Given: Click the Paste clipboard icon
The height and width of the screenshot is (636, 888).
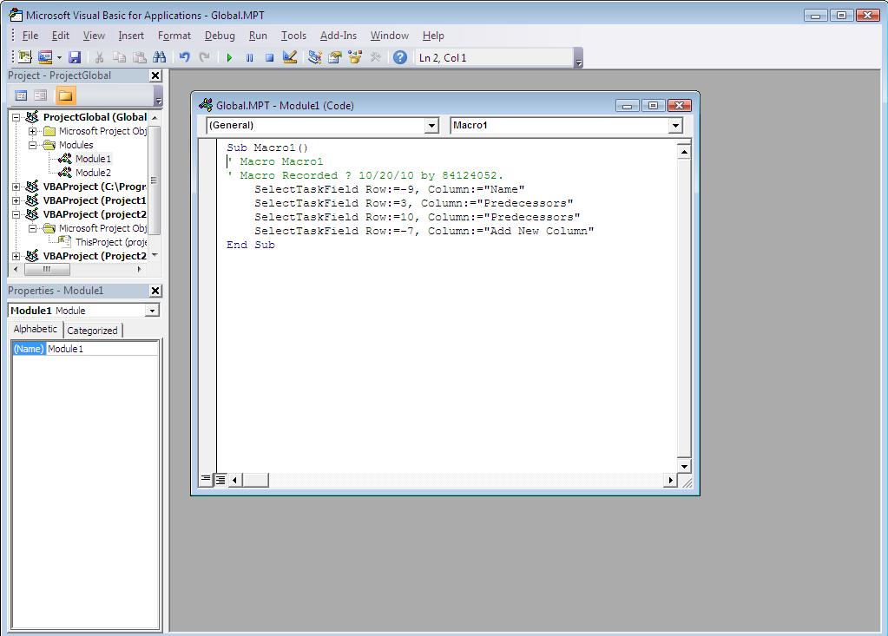Looking at the screenshot, I should (139, 57).
